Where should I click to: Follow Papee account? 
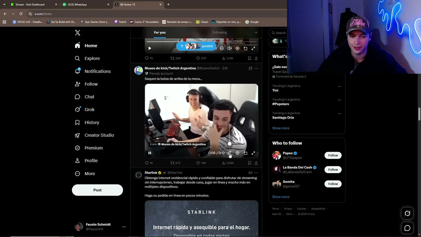(x=333, y=155)
